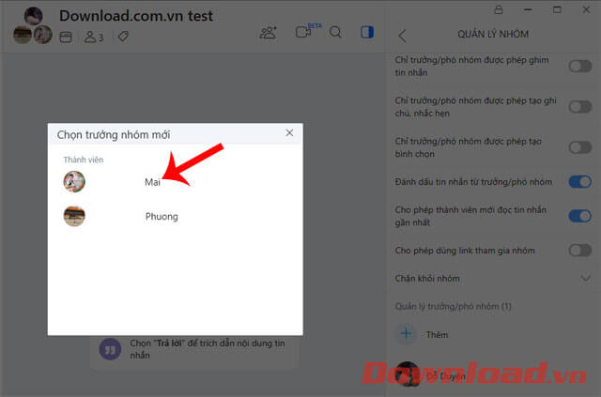Disable new members reading recent messages
601x397 pixels.
(x=580, y=216)
